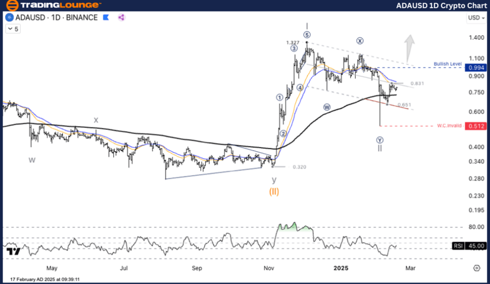
Task: Click the blue flag icon beside BINANCE
Action: [106, 17]
